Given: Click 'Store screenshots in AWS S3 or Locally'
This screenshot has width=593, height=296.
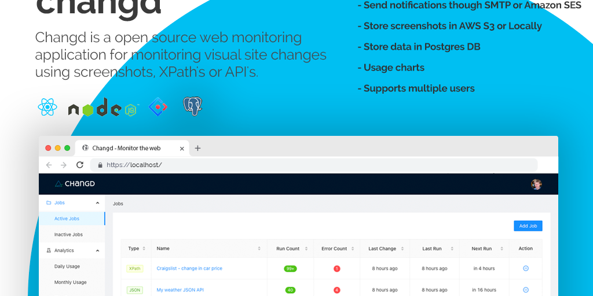Looking at the screenshot, I should pyautogui.click(x=449, y=26).
